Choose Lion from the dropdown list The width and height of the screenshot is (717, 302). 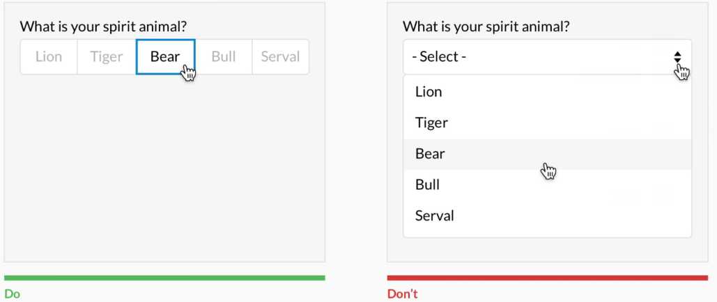(x=547, y=92)
